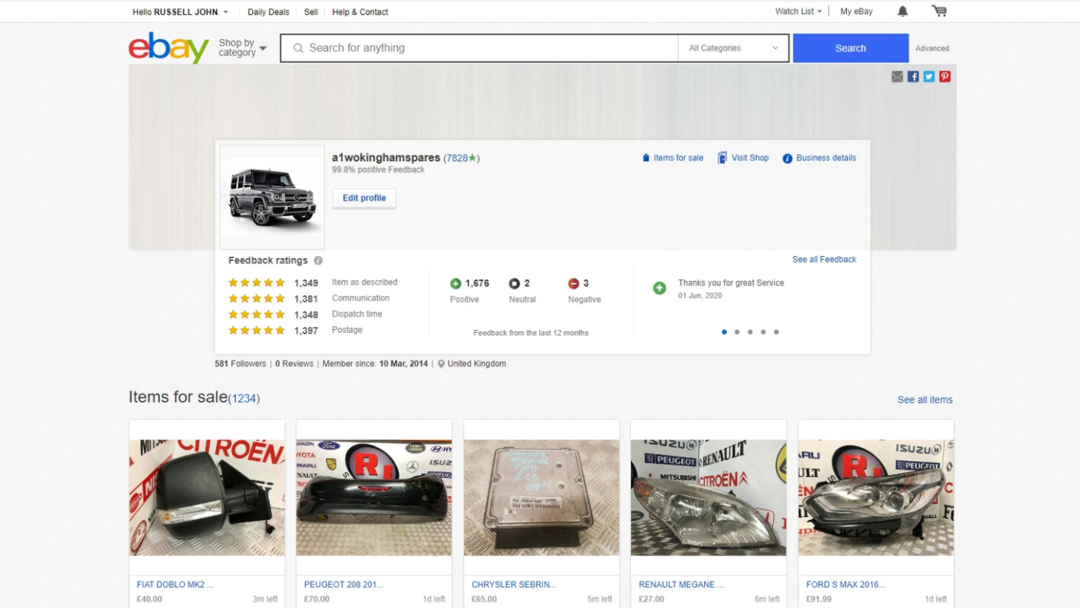The image size is (1080, 608).
Task: Open the shopping cart icon
Action: pos(939,11)
